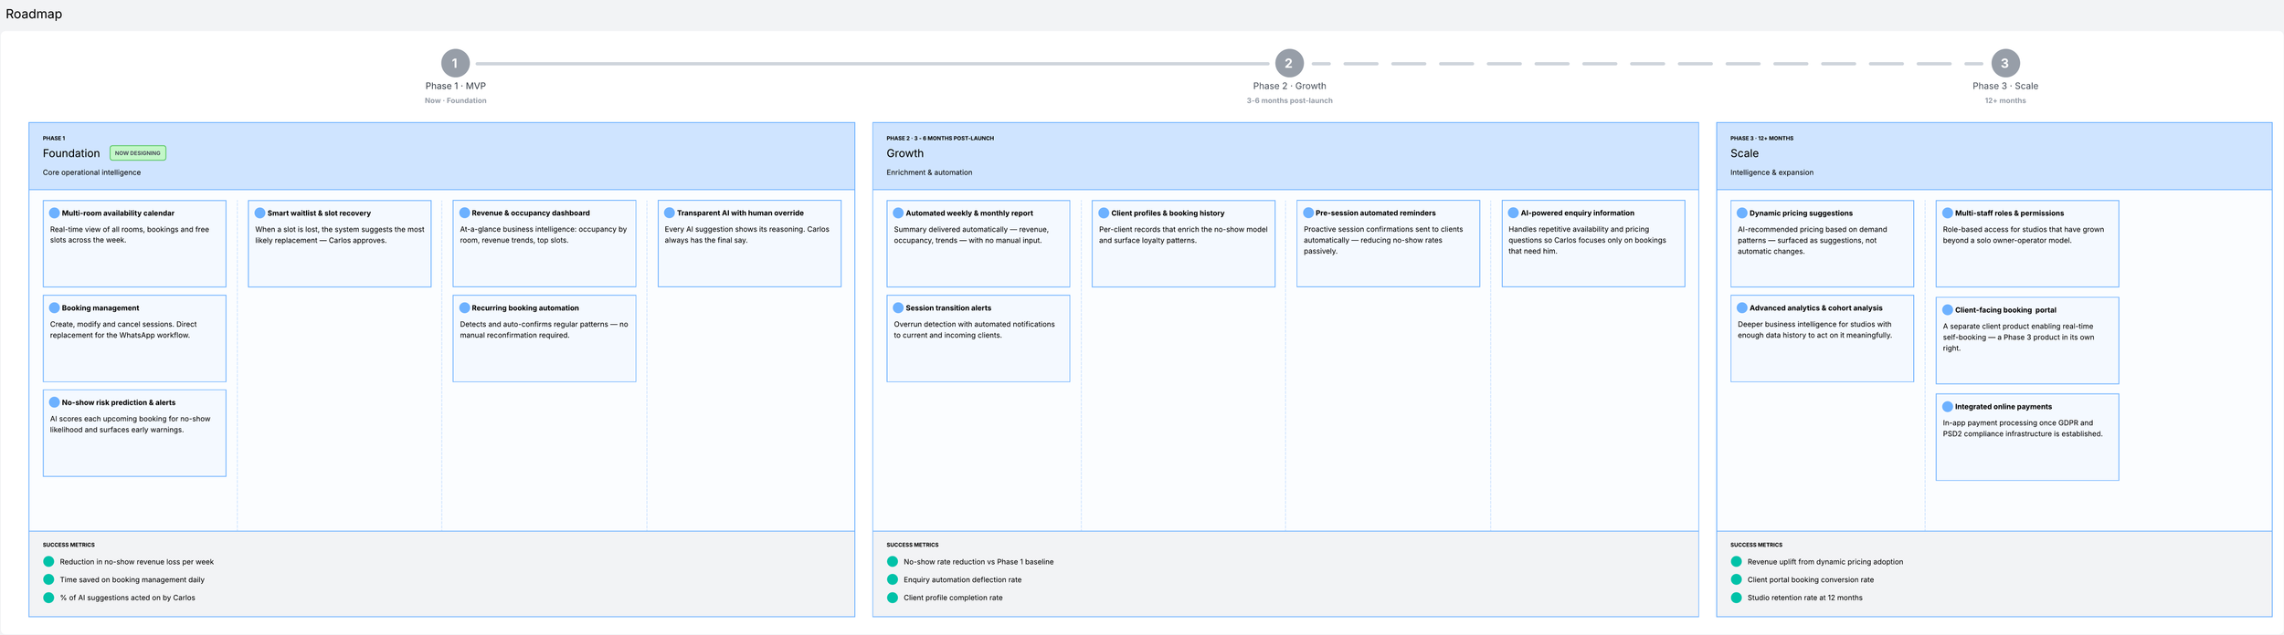Click the Phase 3 · Scale stepper label
The width and height of the screenshot is (2284, 635).
click(x=2005, y=86)
